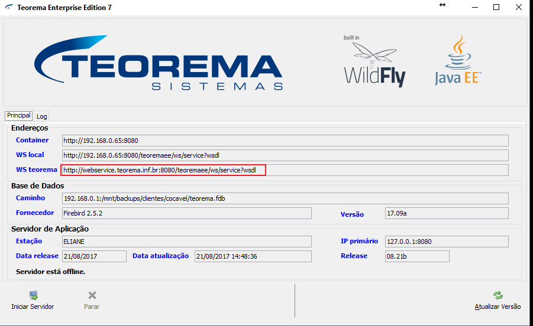Click the Data release field
Screen dimensions: 533x326
94,256
